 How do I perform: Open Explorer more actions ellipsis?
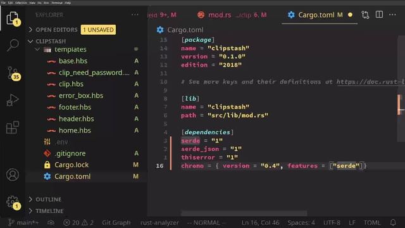coord(135,15)
